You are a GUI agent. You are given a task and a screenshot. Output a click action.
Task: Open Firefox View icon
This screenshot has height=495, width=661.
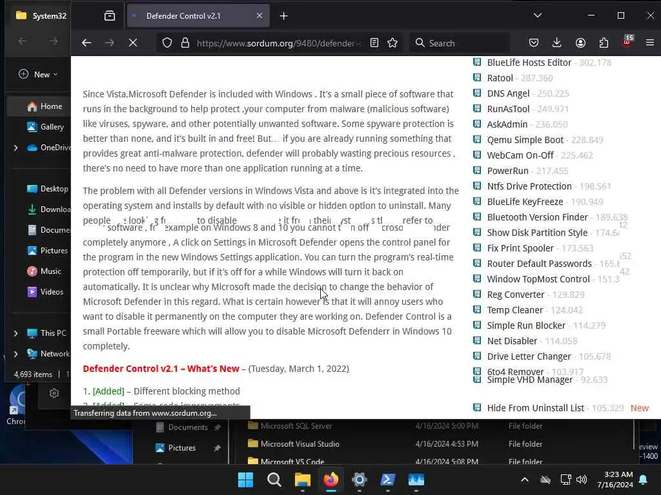coord(110,16)
